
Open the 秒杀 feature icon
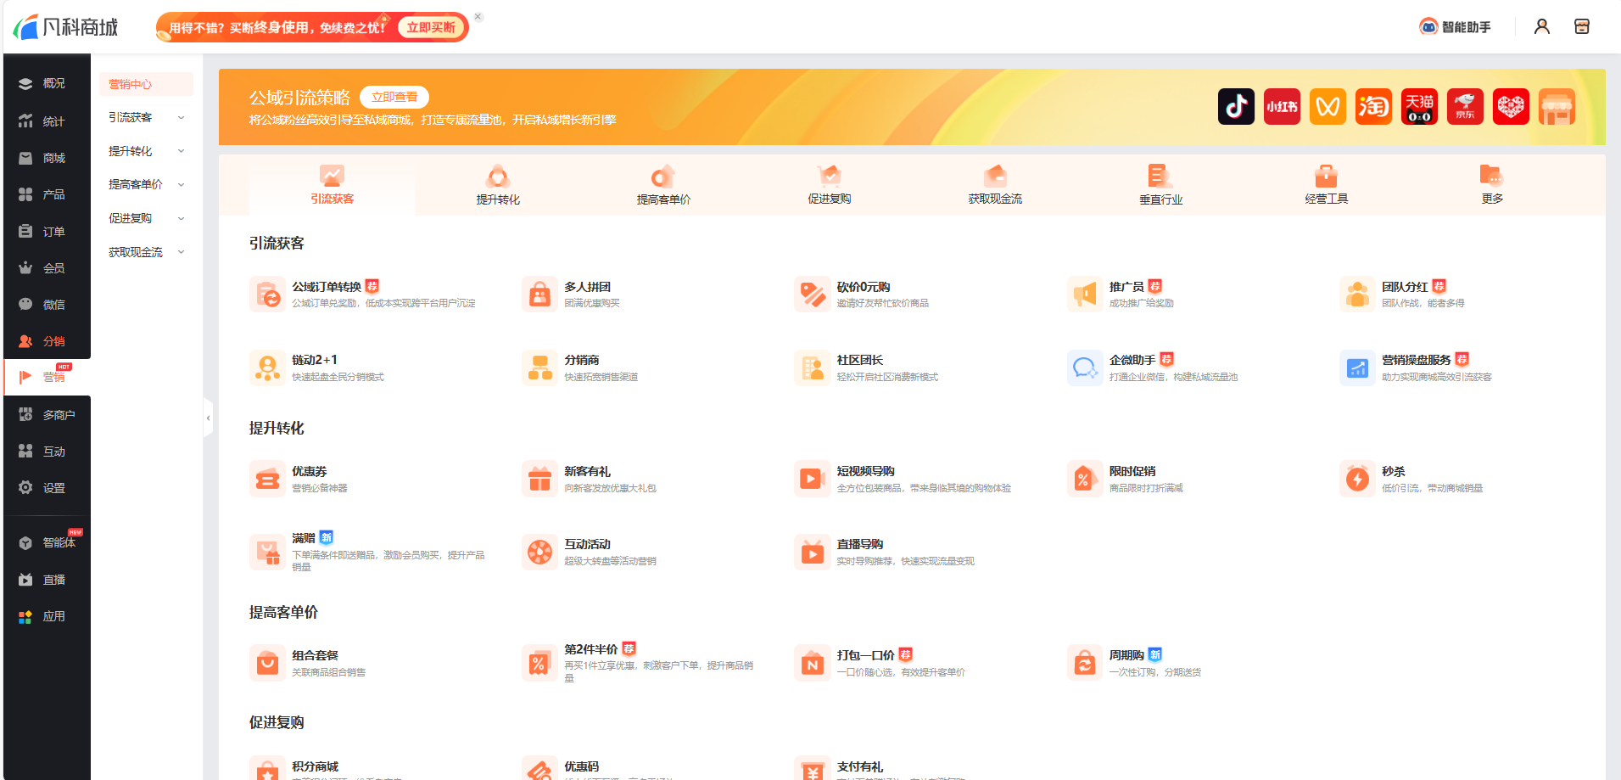1357,479
